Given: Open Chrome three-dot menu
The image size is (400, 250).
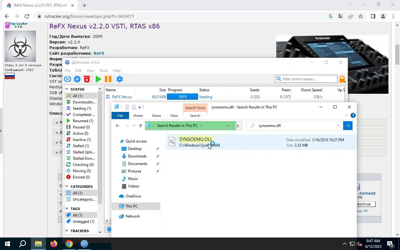Looking at the screenshot, I should pos(393,16).
